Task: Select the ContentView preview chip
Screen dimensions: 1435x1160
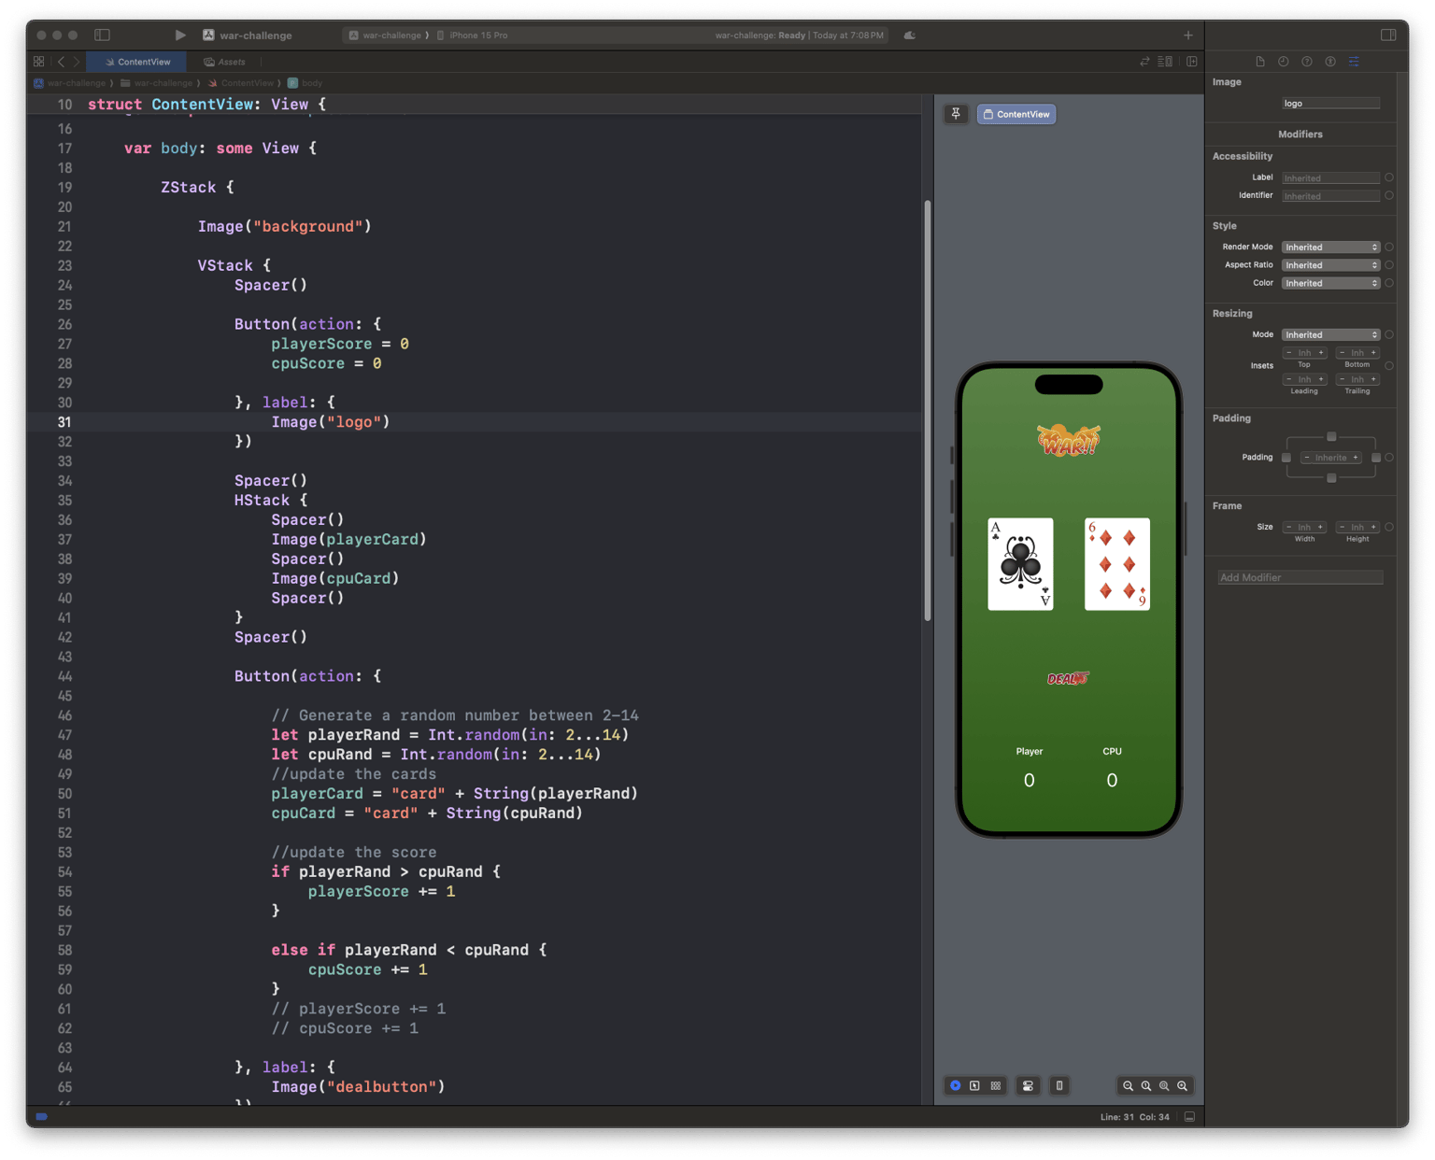Action: 1016,114
